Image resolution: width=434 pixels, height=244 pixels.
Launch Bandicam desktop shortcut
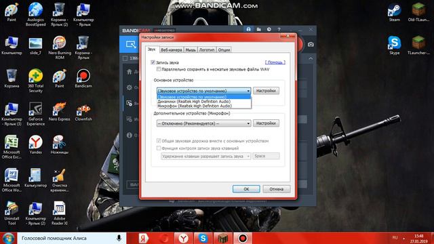pos(83,79)
